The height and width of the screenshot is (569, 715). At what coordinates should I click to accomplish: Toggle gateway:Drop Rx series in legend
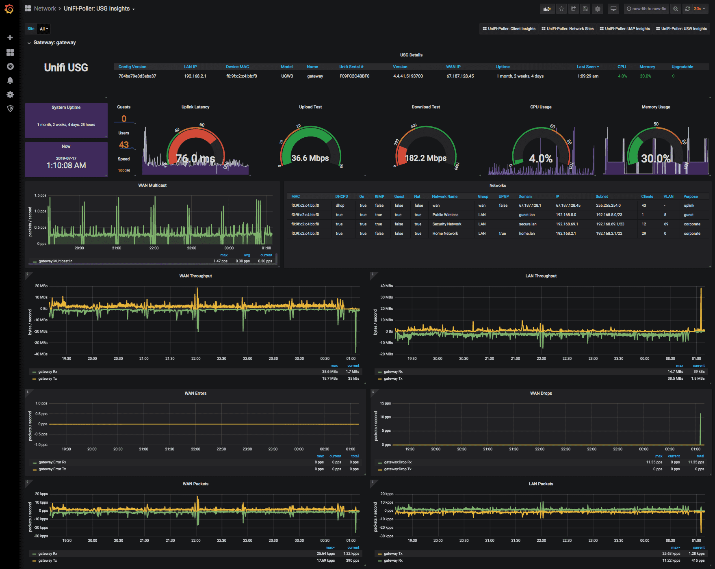(397, 462)
